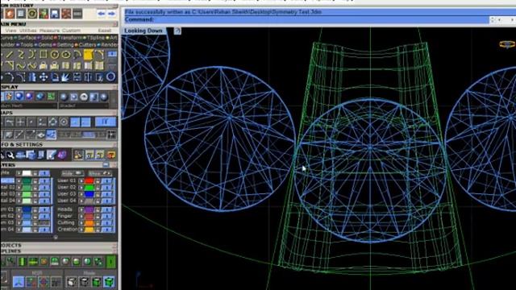
Task: Click the redo right-arrow button
Action: click(111, 14)
